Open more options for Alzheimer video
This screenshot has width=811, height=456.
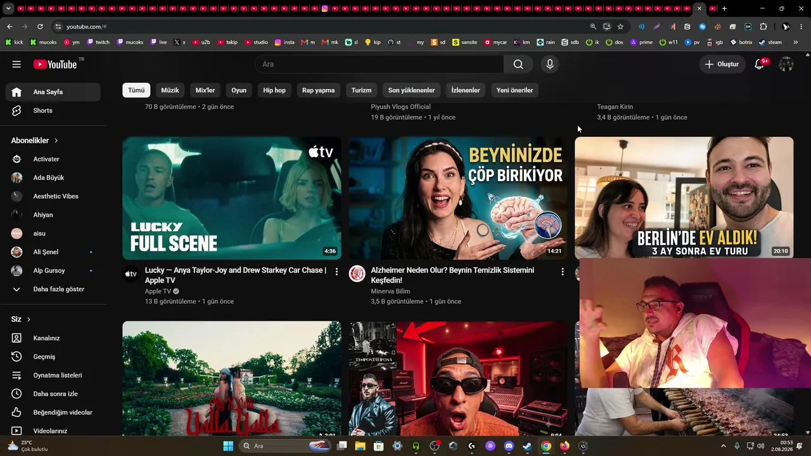coord(562,272)
